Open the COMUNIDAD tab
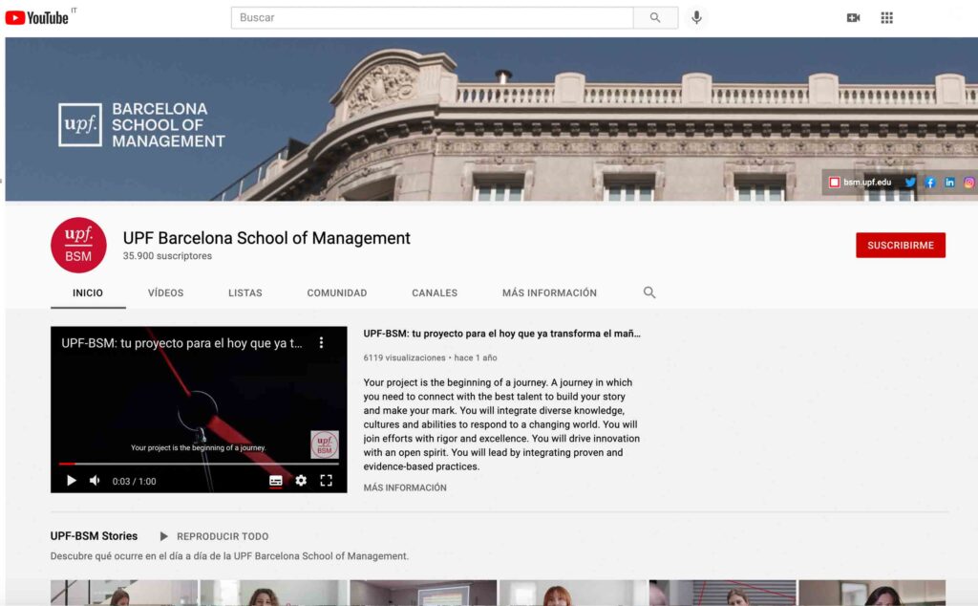 [337, 292]
